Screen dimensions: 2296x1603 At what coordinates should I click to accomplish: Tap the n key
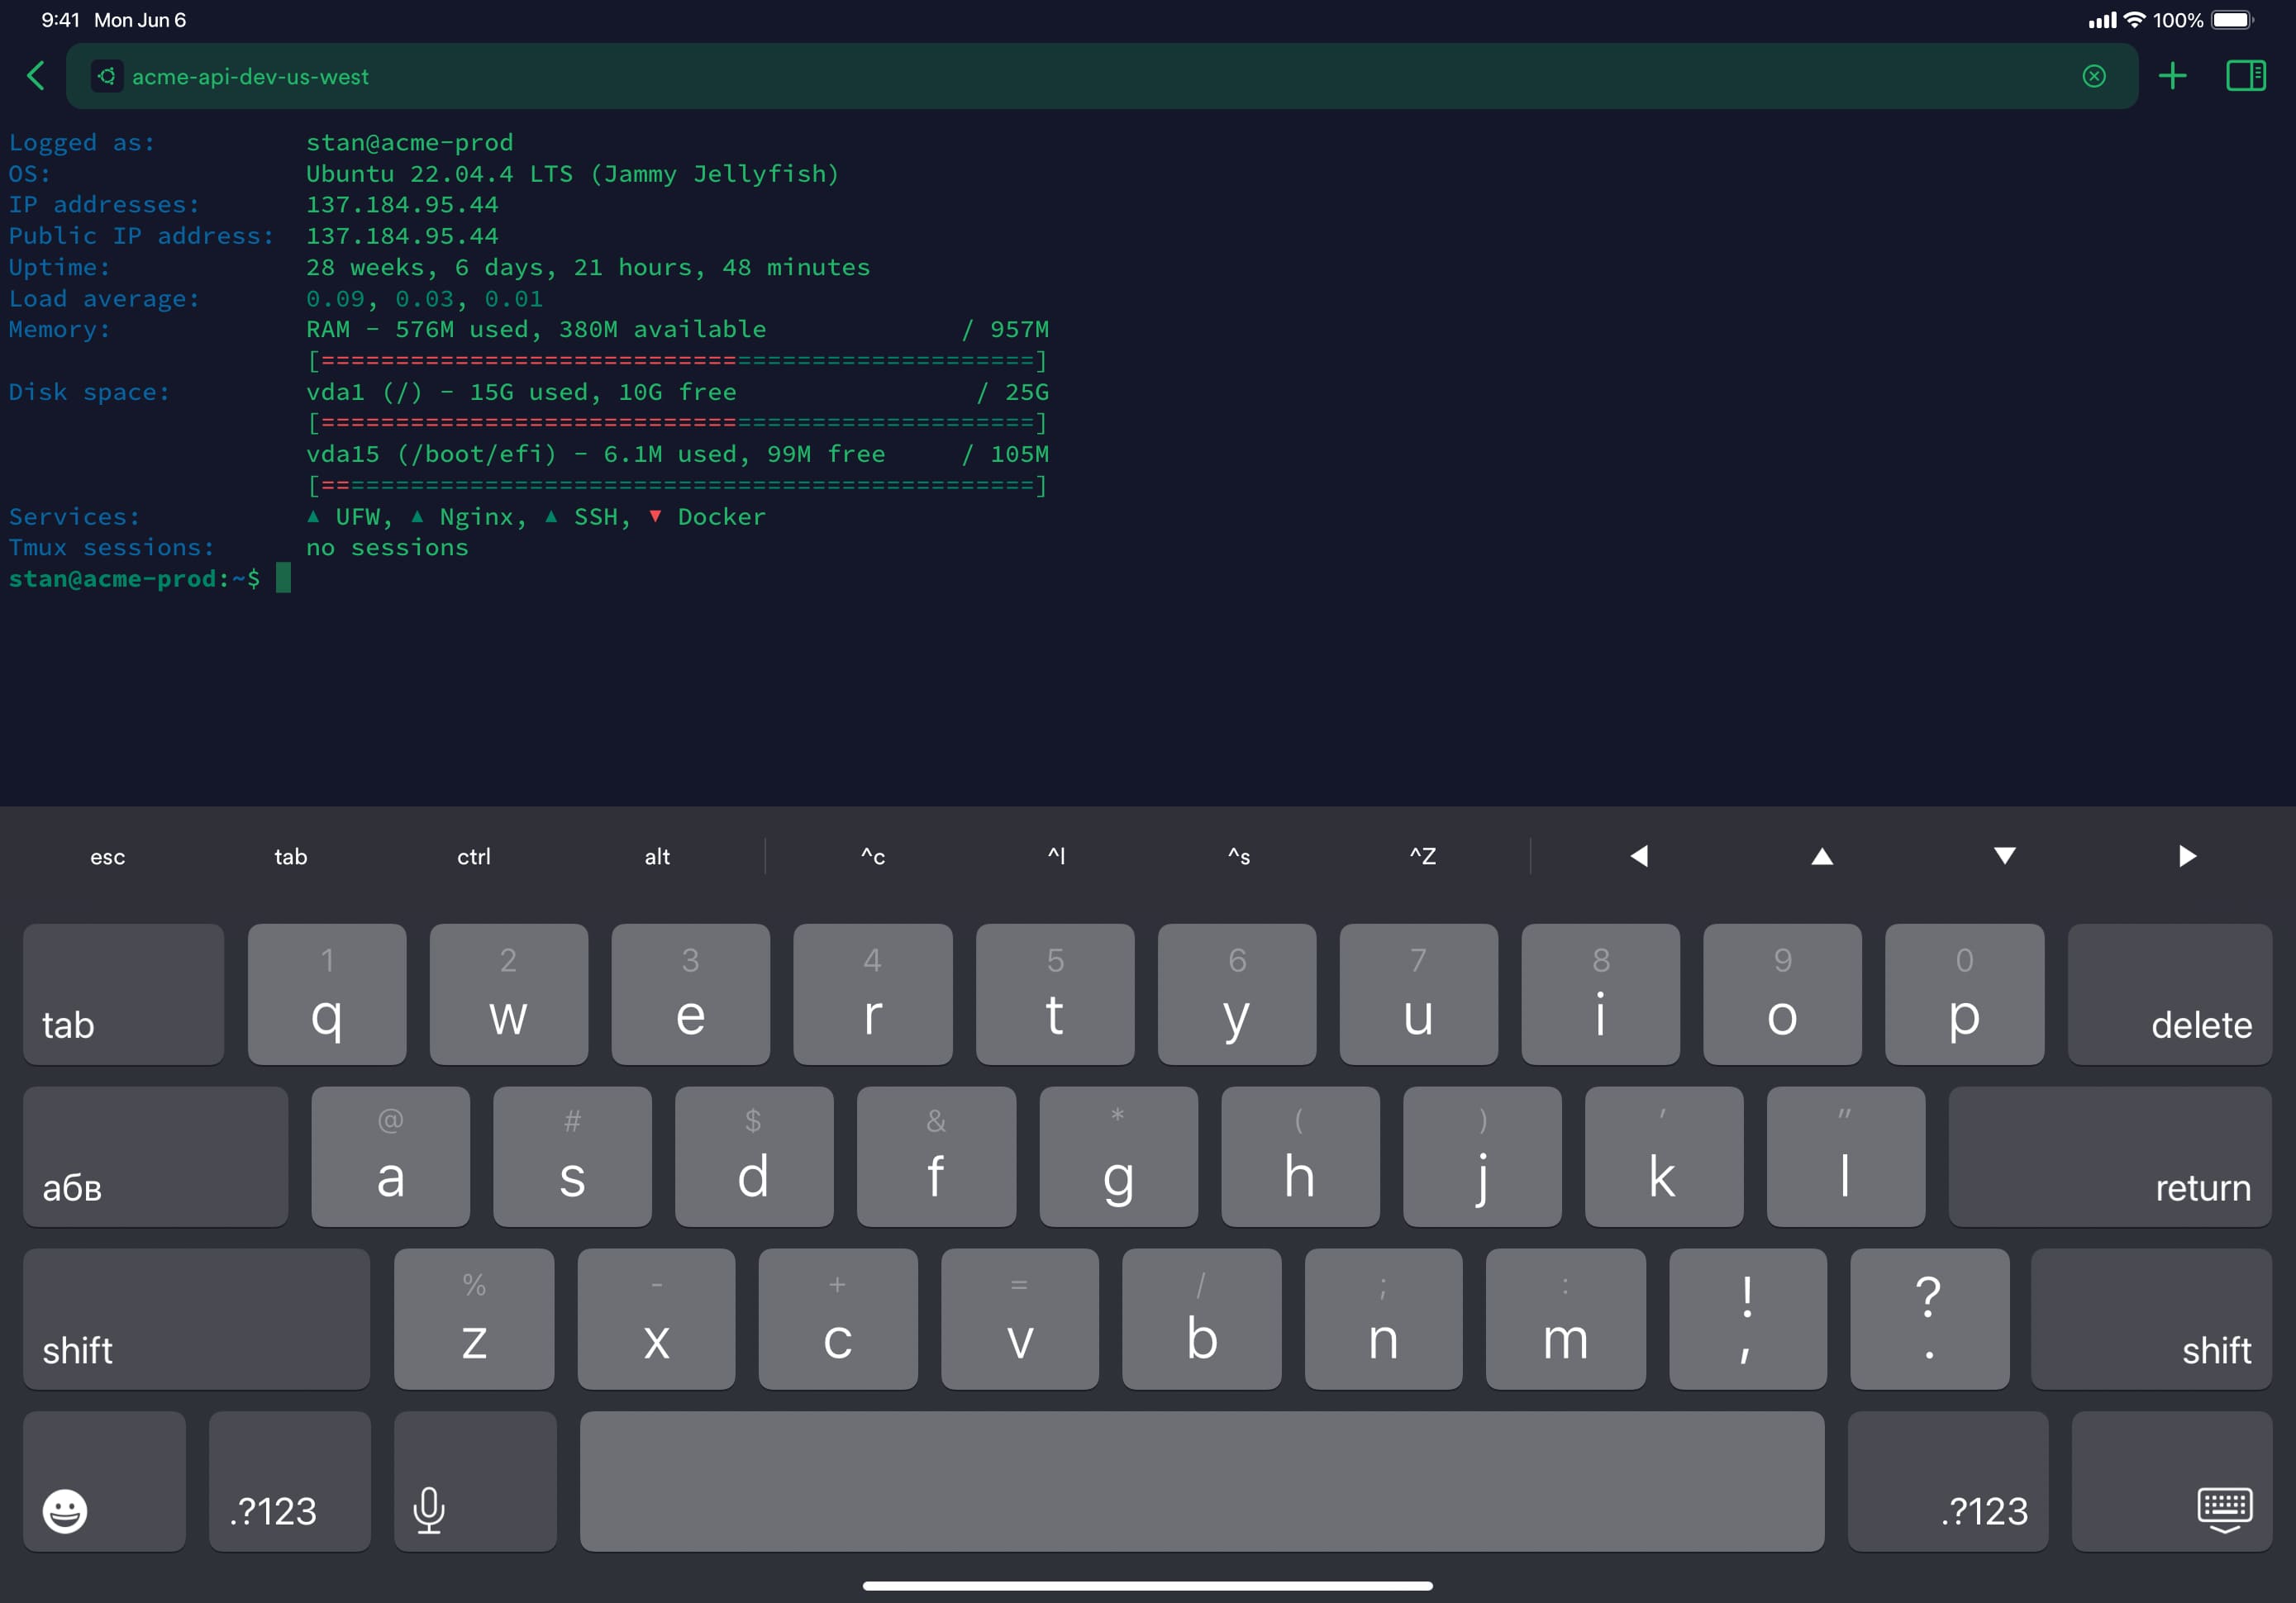[x=1384, y=1319]
